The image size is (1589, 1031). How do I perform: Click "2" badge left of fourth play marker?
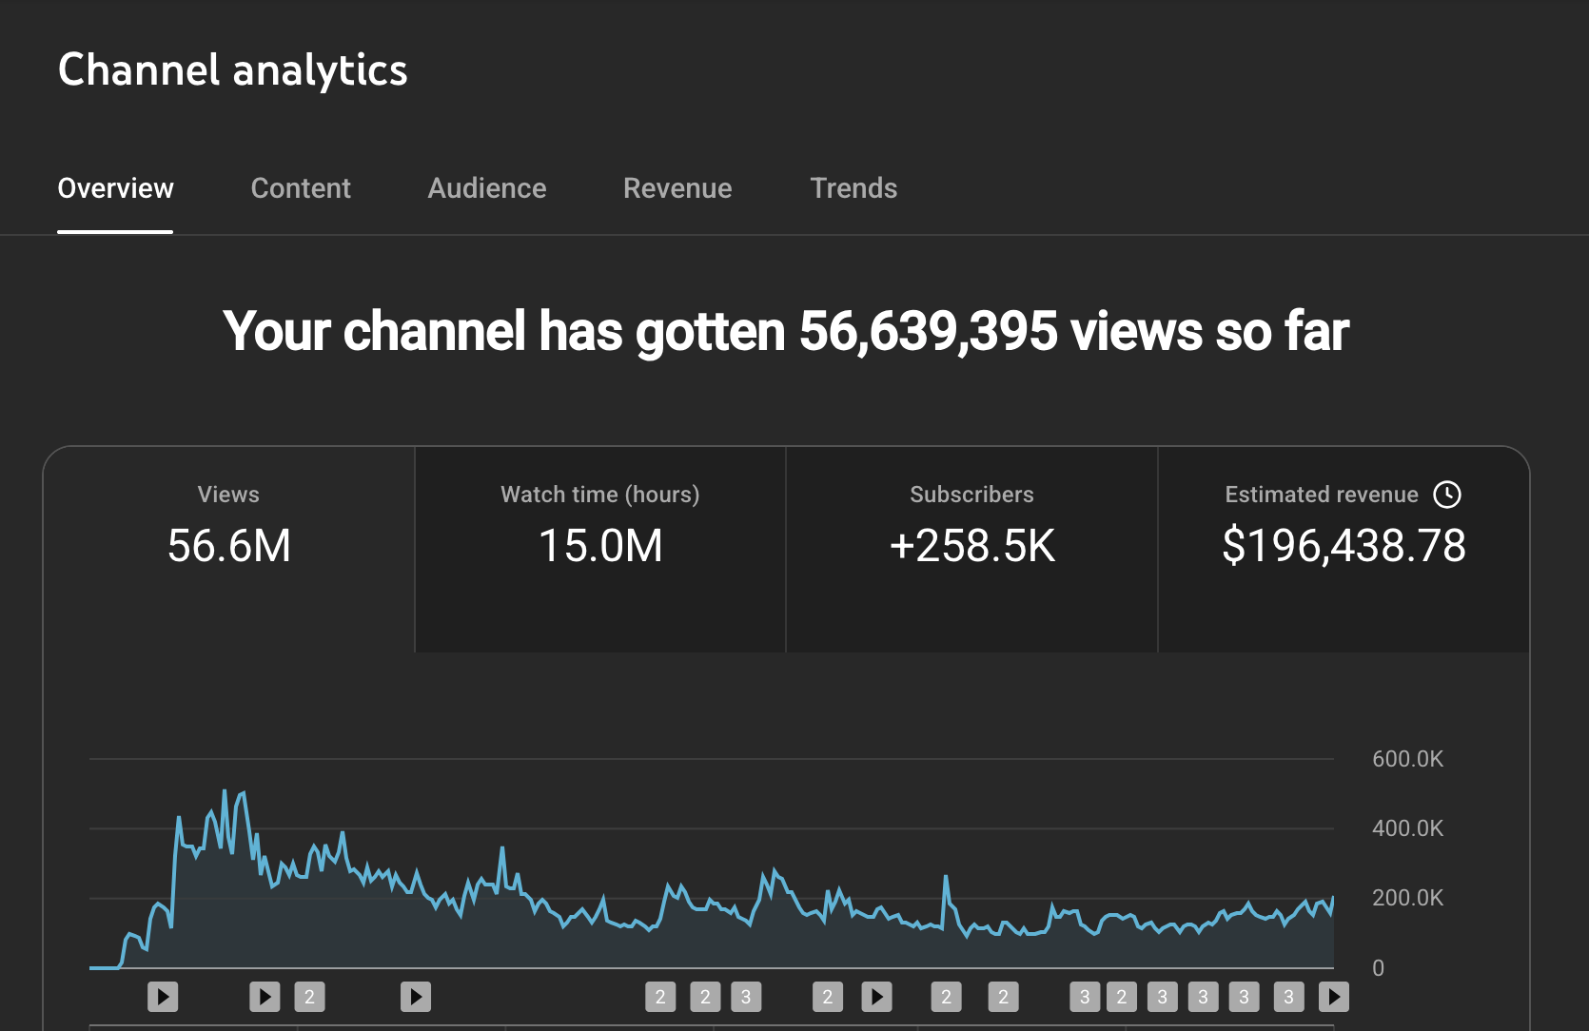[x=828, y=997]
